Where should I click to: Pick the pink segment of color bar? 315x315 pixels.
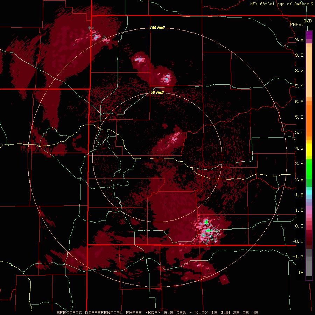click(309, 212)
